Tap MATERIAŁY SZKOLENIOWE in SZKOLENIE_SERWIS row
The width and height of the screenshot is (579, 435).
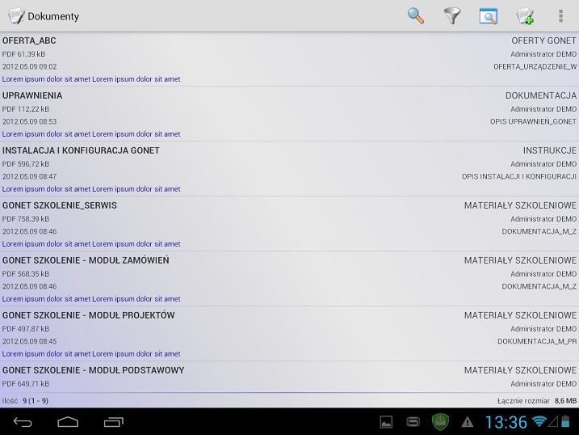pos(520,205)
